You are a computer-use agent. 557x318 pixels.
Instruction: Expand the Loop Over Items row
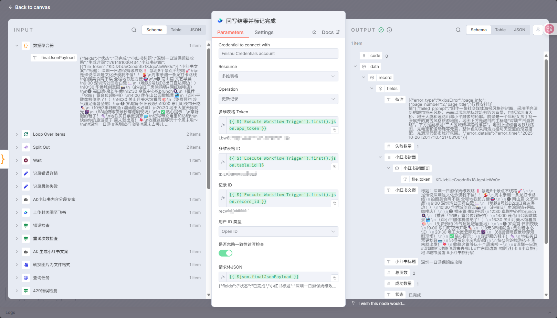(17, 134)
